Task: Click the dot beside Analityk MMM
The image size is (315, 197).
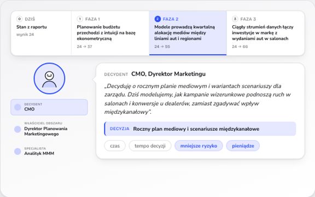Action: point(17,152)
